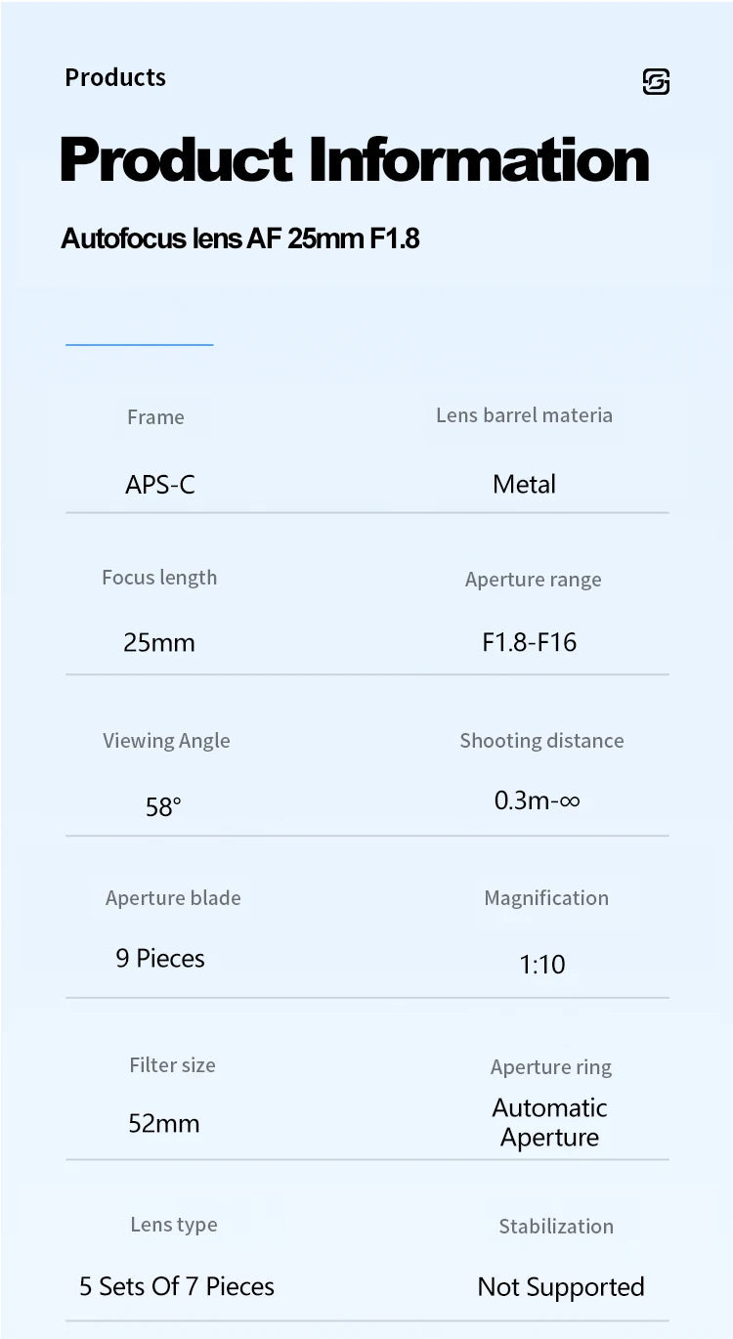The image size is (733, 1339).
Task: Select the Products label
Action: pyautogui.click(x=115, y=77)
